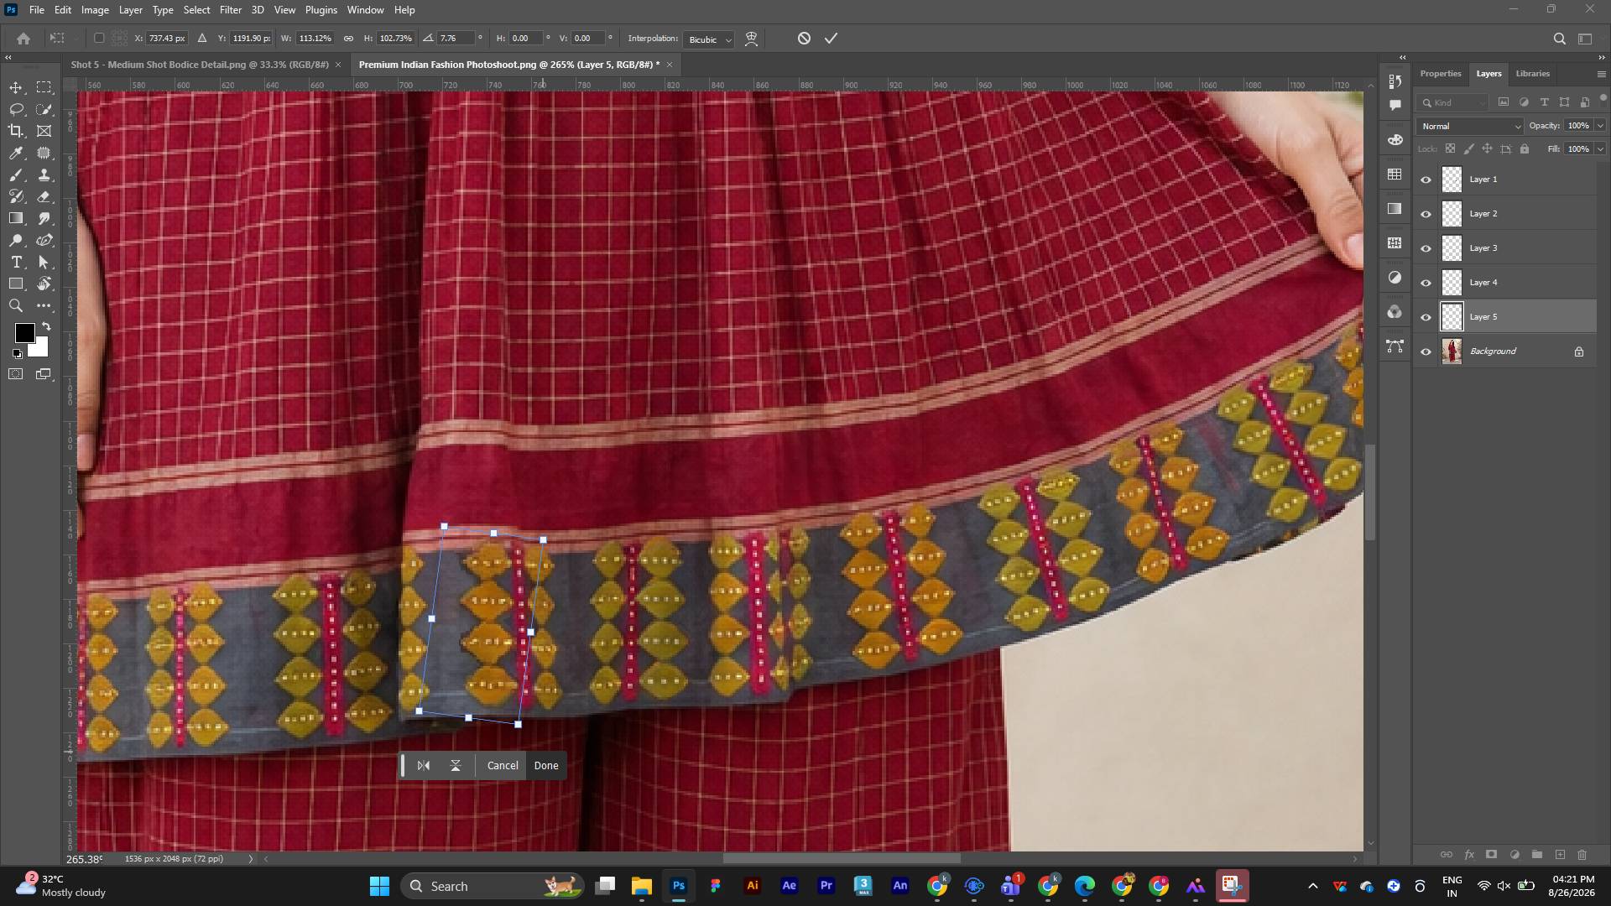Select the Lasso tool
This screenshot has width=1611, height=906.
16,110
